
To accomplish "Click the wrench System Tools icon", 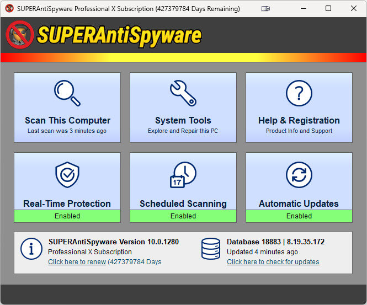I will (x=183, y=93).
